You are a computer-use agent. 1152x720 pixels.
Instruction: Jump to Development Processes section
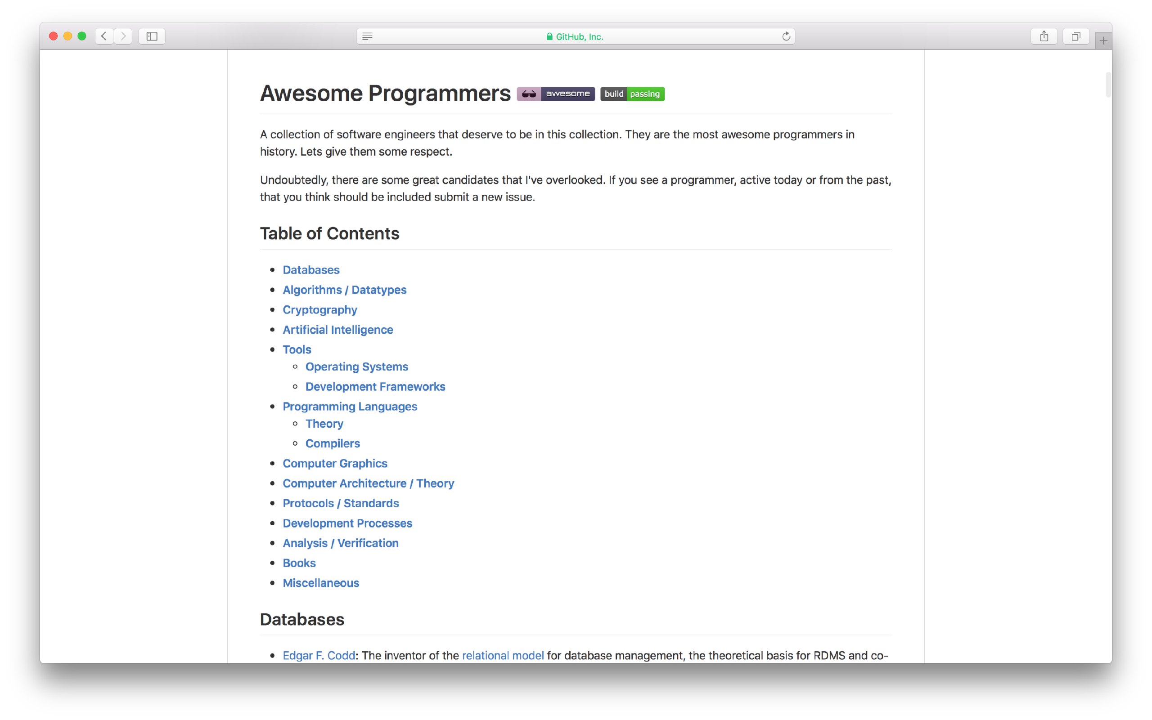click(347, 523)
